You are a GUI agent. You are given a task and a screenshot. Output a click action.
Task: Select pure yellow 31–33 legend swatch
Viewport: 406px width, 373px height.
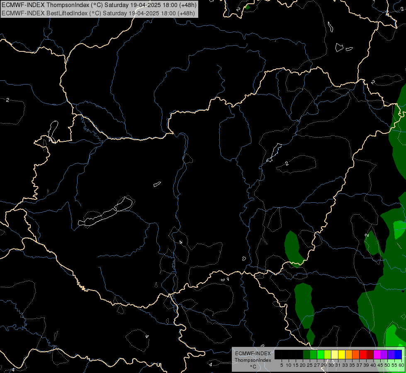pos(342,354)
